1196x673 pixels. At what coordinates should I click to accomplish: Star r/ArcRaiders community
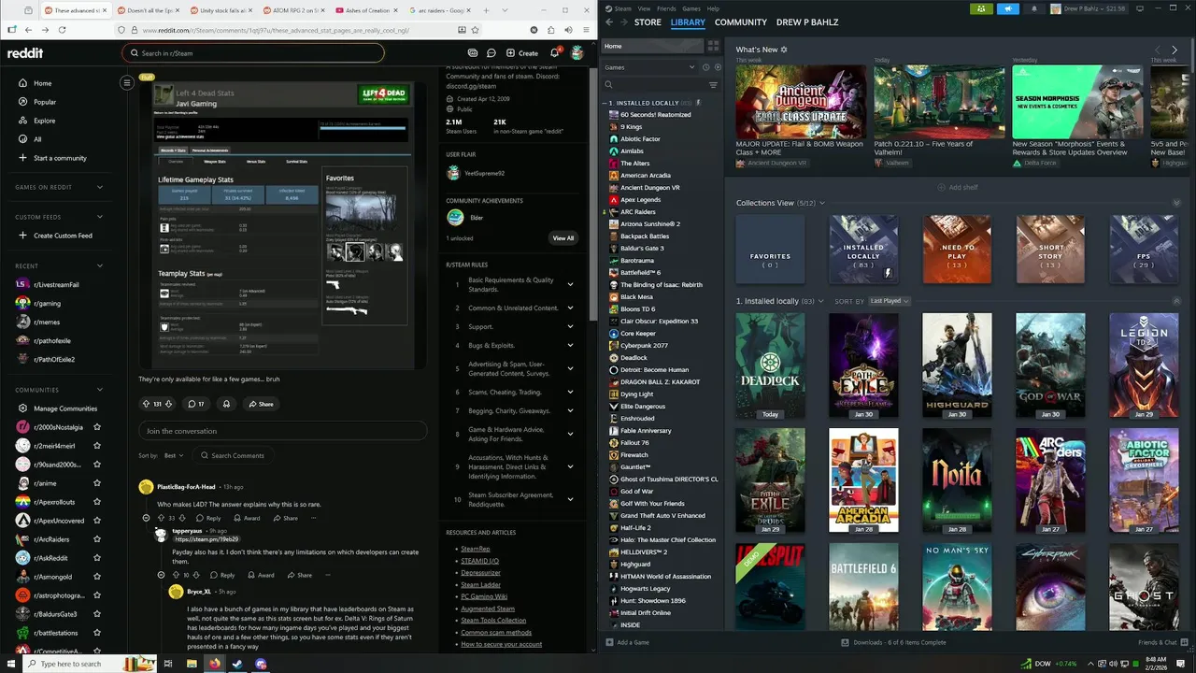click(x=97, y=539)
